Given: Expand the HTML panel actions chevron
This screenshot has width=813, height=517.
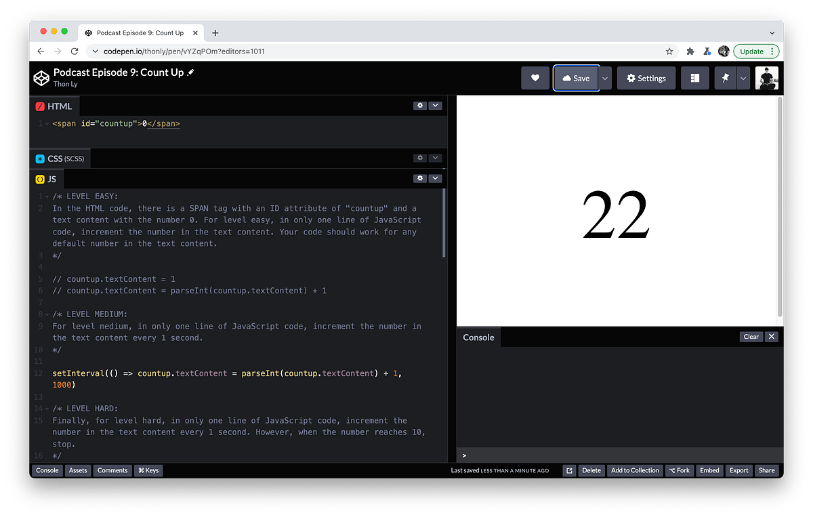Looking at the screenshot, I should 435,106.
